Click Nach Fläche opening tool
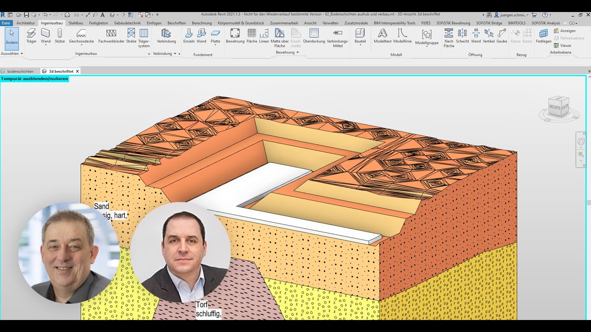Image resolution: width=591 pixels, height=332 pixels. click(x=449, y=38)
